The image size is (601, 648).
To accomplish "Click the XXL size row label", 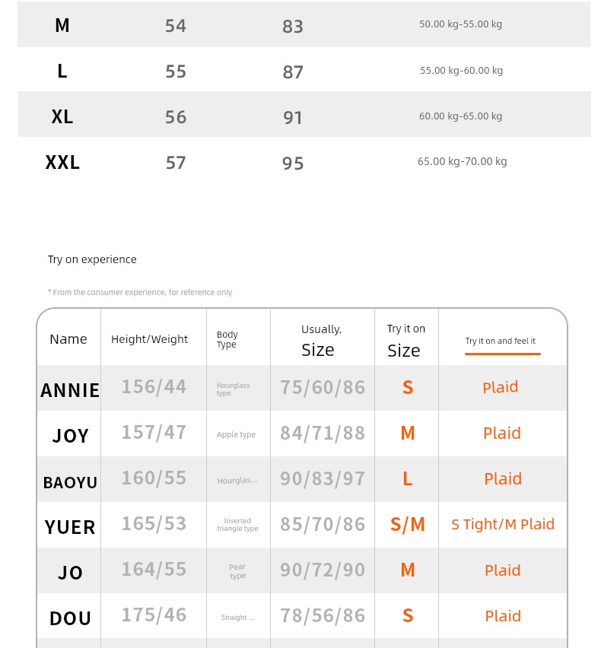I will point(62,162).
